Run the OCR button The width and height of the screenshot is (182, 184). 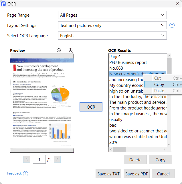coord(91,107)
